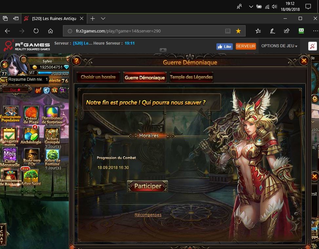319x249 pixels.
Task: Click the Edge add notes pen icon
Action: click(x=272, y=31)
